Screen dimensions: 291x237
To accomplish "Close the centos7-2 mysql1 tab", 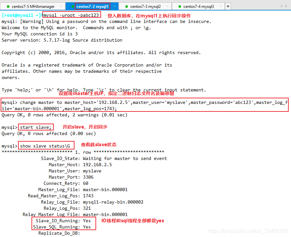I will (x=114, y=6).
